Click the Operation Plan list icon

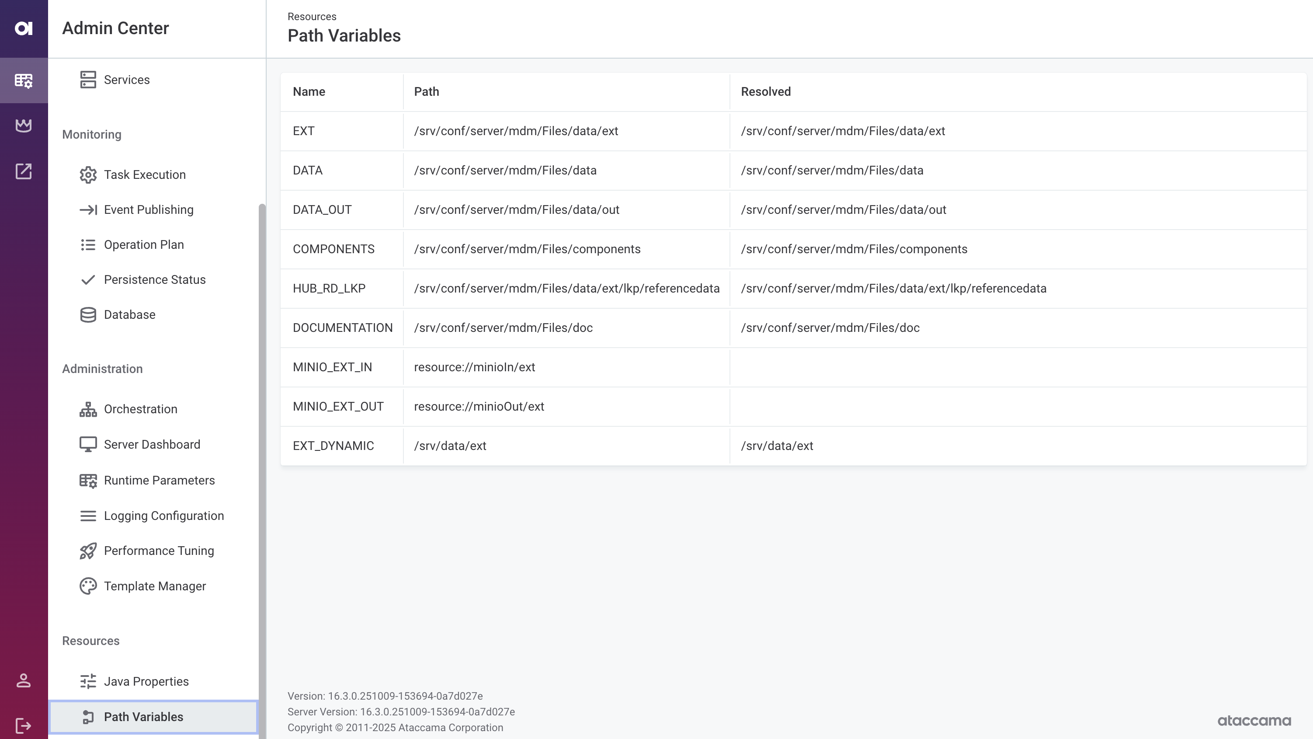point(88,245)
